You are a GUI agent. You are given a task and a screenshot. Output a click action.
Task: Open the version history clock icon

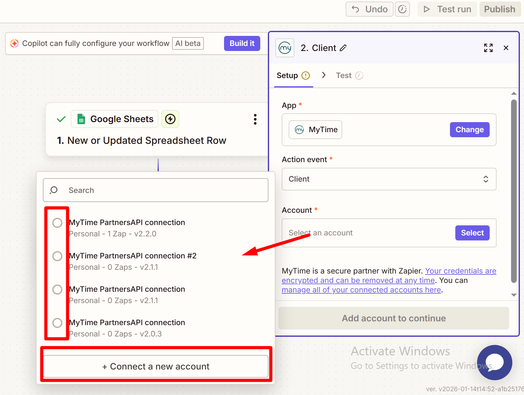(x=402, y=9)
